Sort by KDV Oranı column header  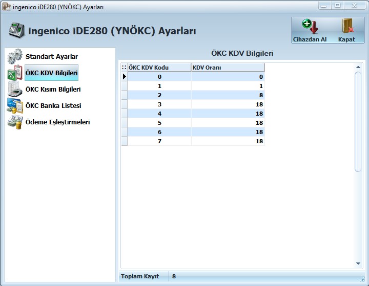(x=228, y=68)
